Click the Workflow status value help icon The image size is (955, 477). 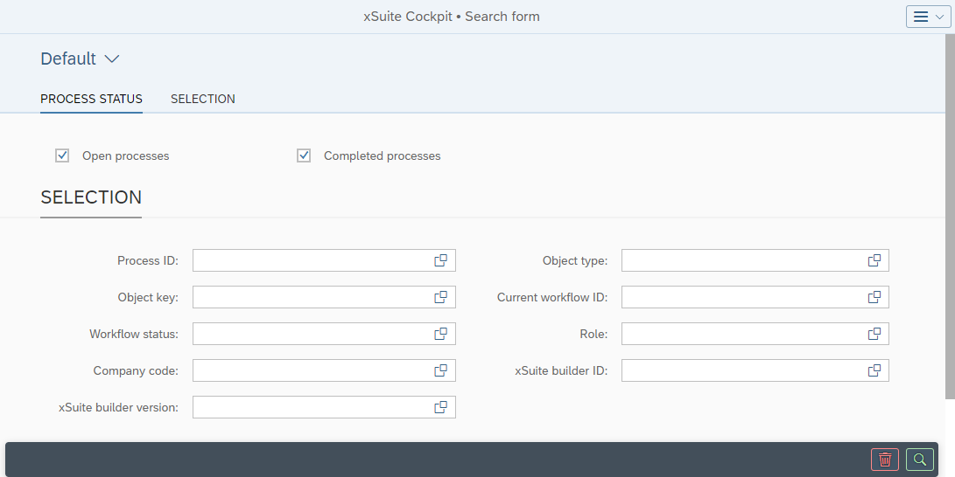tap(441, 334)
